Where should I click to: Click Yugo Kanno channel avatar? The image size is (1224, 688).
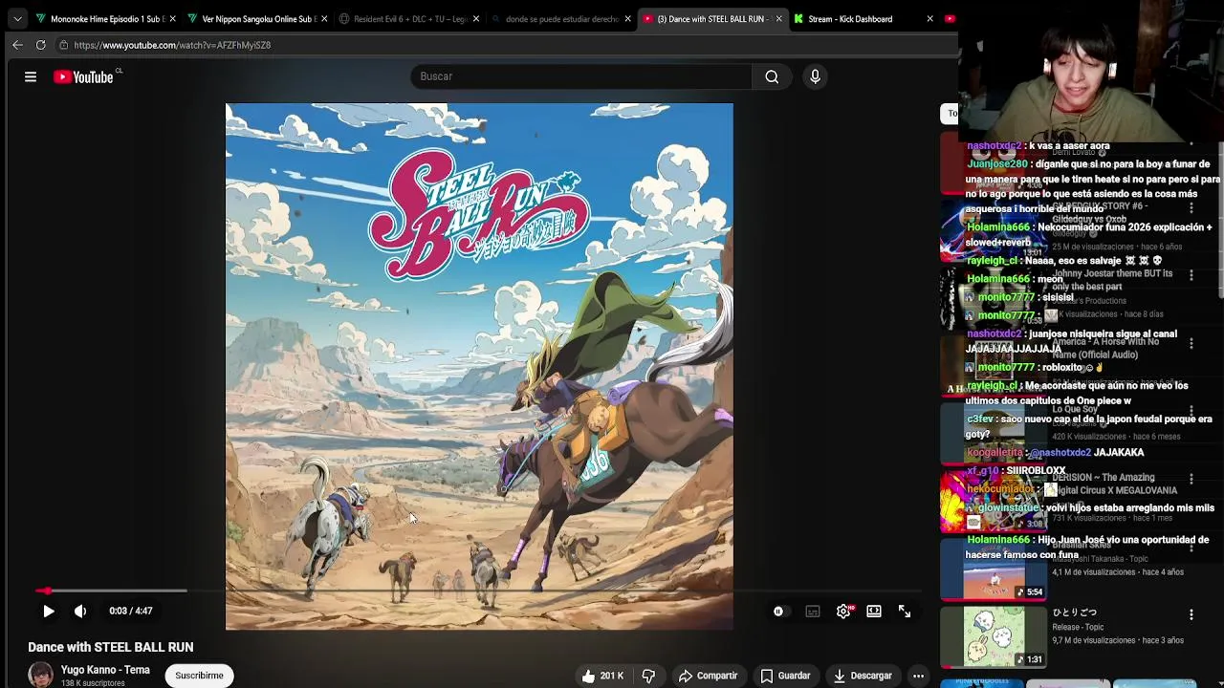(40, 675)
